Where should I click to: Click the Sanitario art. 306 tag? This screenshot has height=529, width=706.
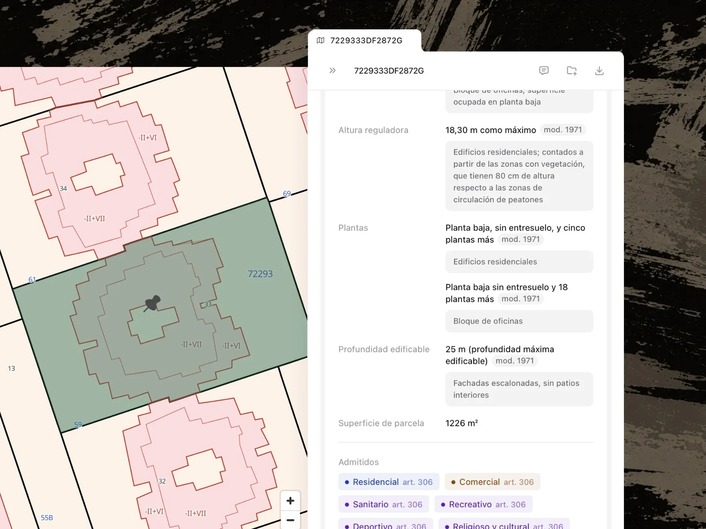(x=383, y=504)
